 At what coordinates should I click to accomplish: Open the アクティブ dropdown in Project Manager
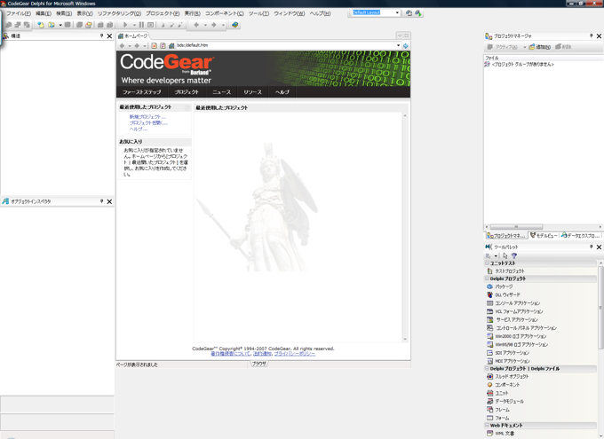point(525,47)
